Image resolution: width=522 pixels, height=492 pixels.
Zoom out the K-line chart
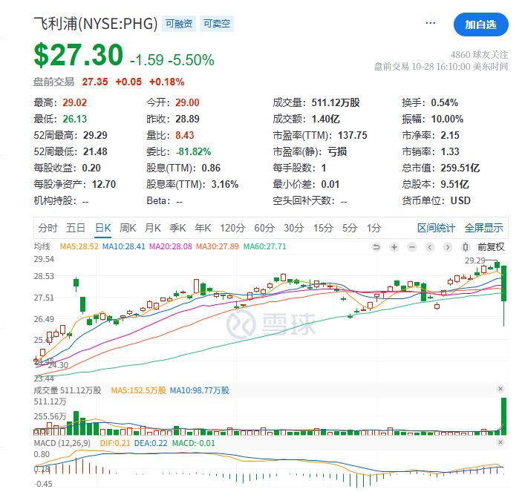pyautogui.click(x=411, y=247)
